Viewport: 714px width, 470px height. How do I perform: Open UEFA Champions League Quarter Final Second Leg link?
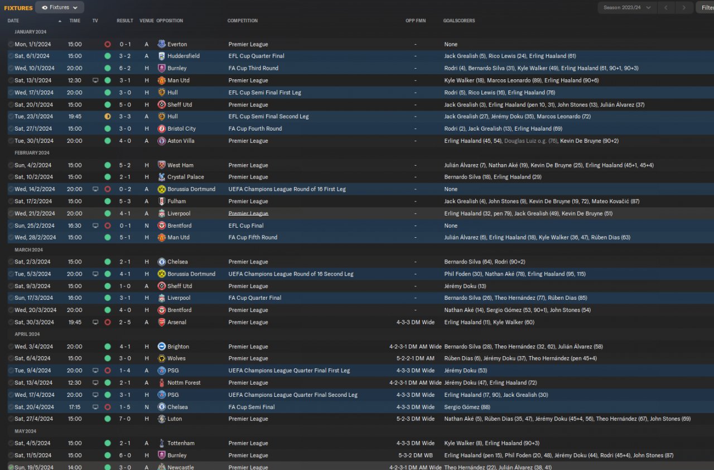tap(293, 395)
